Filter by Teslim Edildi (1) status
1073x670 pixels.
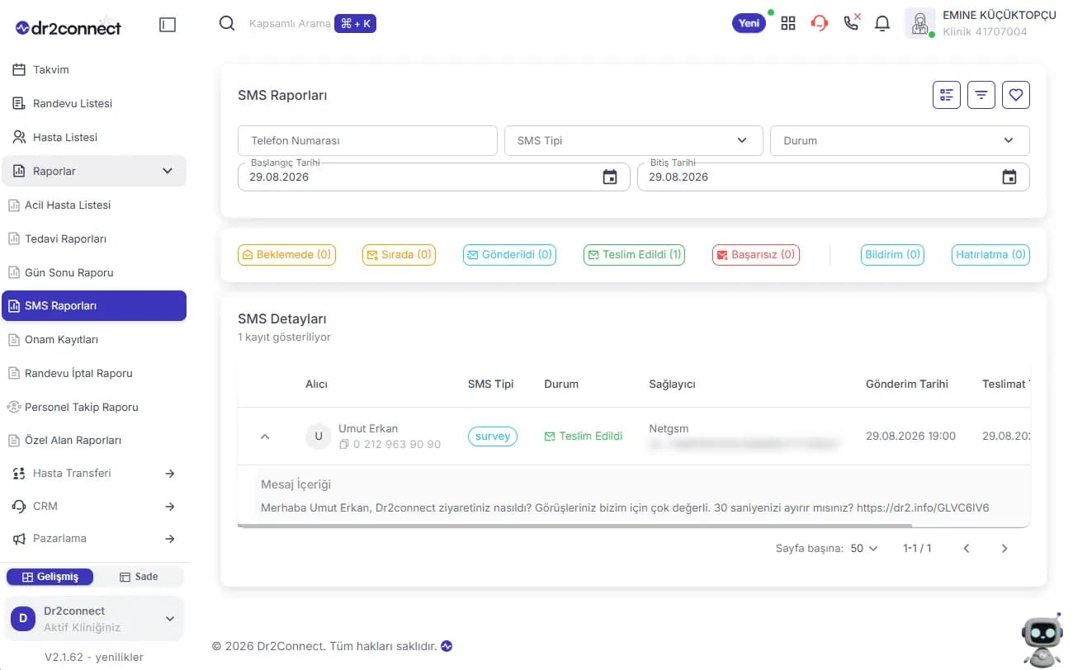tap(634, 254)
